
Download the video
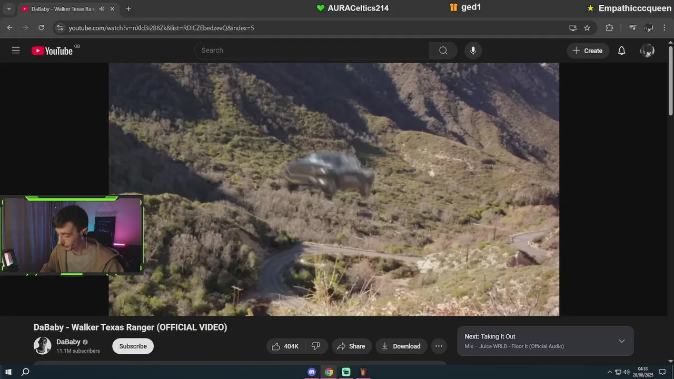point(401,346)
